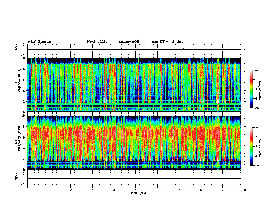
Task: Click time axis tick label "2"
Action: (x=71, y=190)
